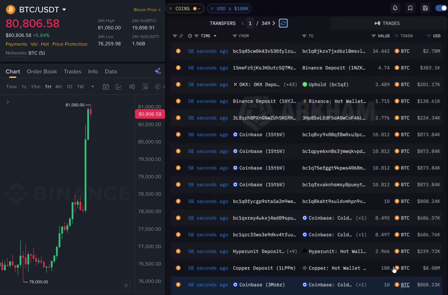The height and width of the screenshot is (295, 448).
Task: Select the 1D timeframe
Action: pos(69,87)
